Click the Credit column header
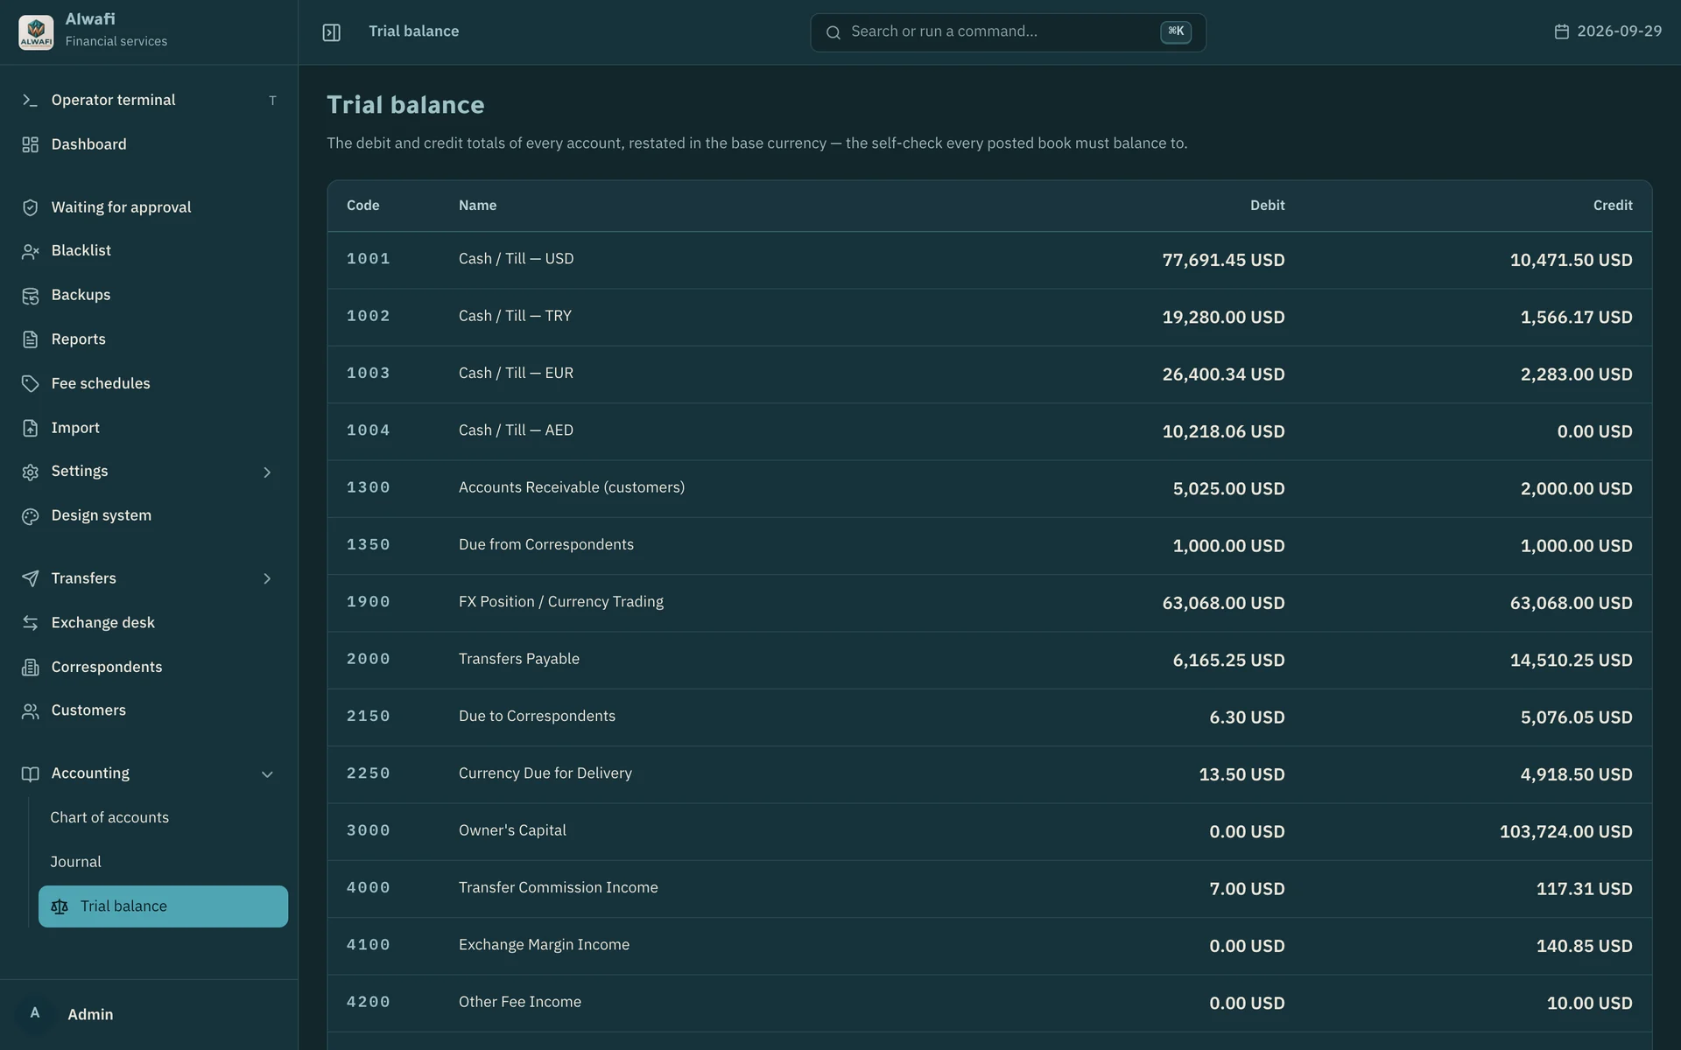 coord(1612,206)
